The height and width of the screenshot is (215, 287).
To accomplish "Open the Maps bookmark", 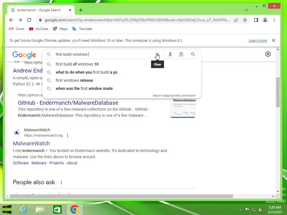I will (60, 29).
